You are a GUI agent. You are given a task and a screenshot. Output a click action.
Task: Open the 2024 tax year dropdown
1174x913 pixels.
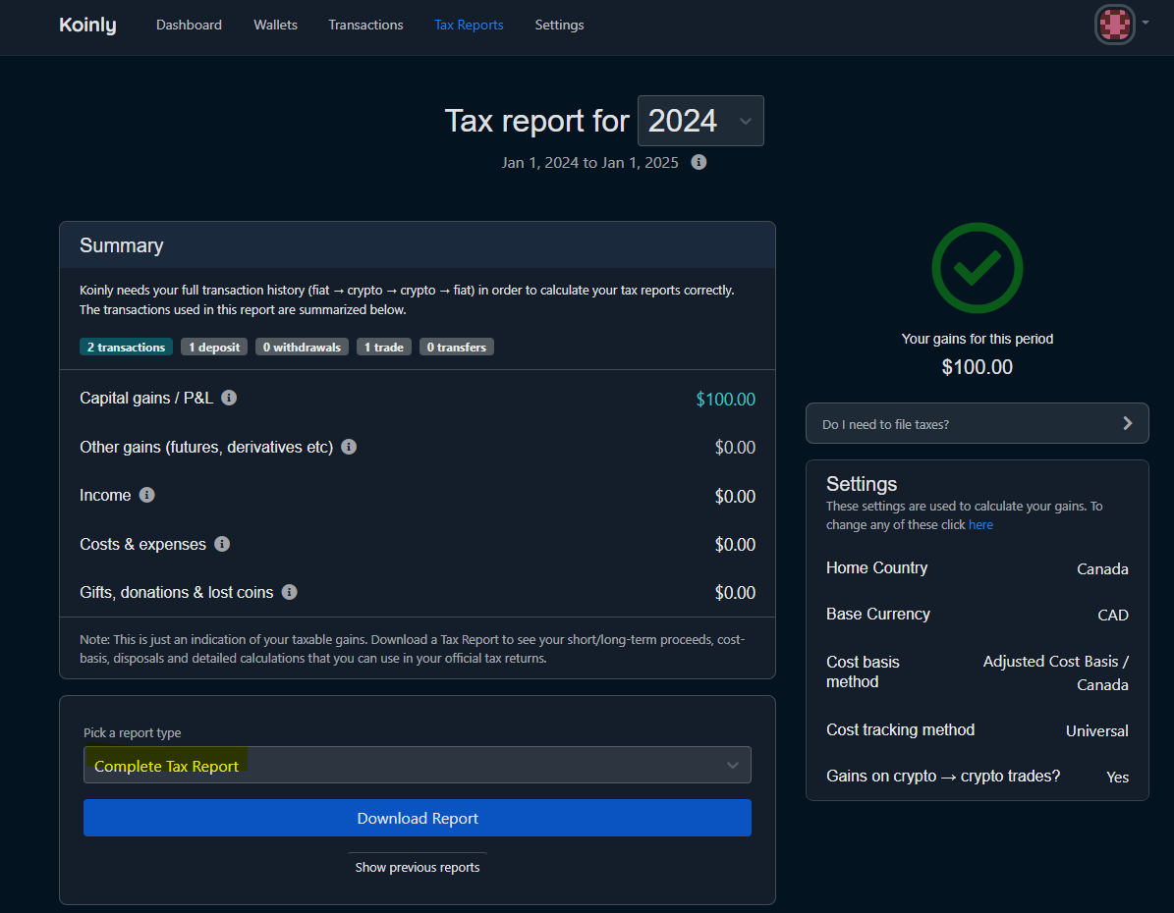[700, 121]
